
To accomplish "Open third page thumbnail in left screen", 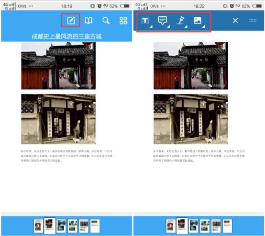I will (x=61, y=226).
